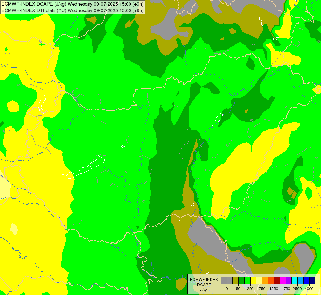The image size is (321, 295).
Task: Select the bright yellow legend swatch
Action: click(253, 280)
